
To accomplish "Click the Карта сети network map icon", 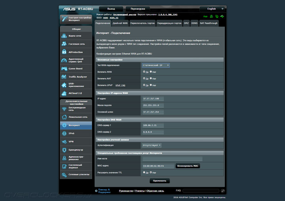I will coord(65,36).
